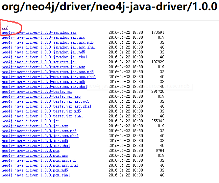Open neo4j-java-driver-1.0.0-tests.jar.sha1 link

pyautogui.click(x=42, y=116)
